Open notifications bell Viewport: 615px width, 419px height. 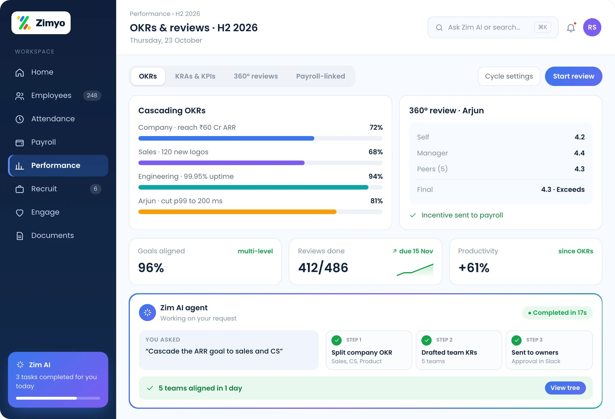[x=571, y=28]
